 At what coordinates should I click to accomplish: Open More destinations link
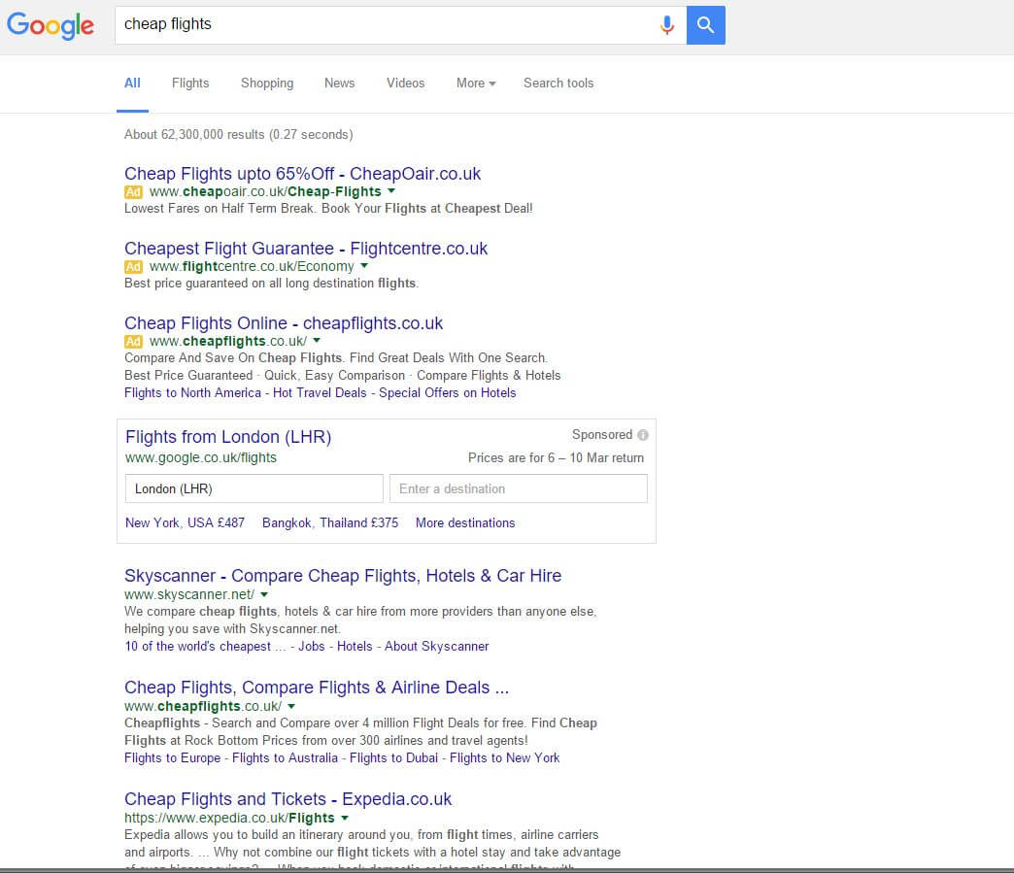coord(465,522)
